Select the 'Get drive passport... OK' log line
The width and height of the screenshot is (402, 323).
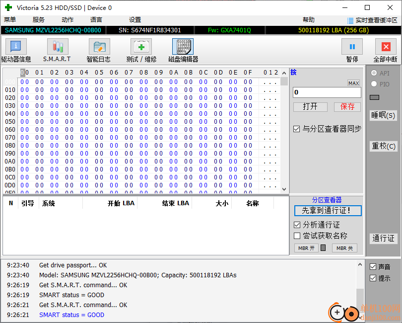coord(73,265)
